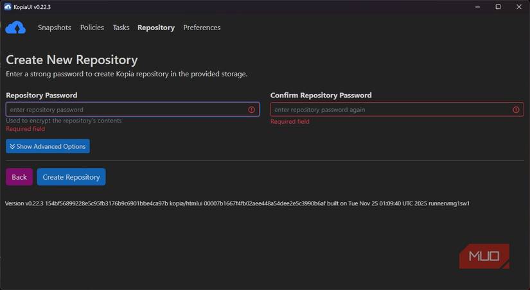The image size is (530, 290).
Task: Select the Repository tab
Action: (x=156, y=28)
